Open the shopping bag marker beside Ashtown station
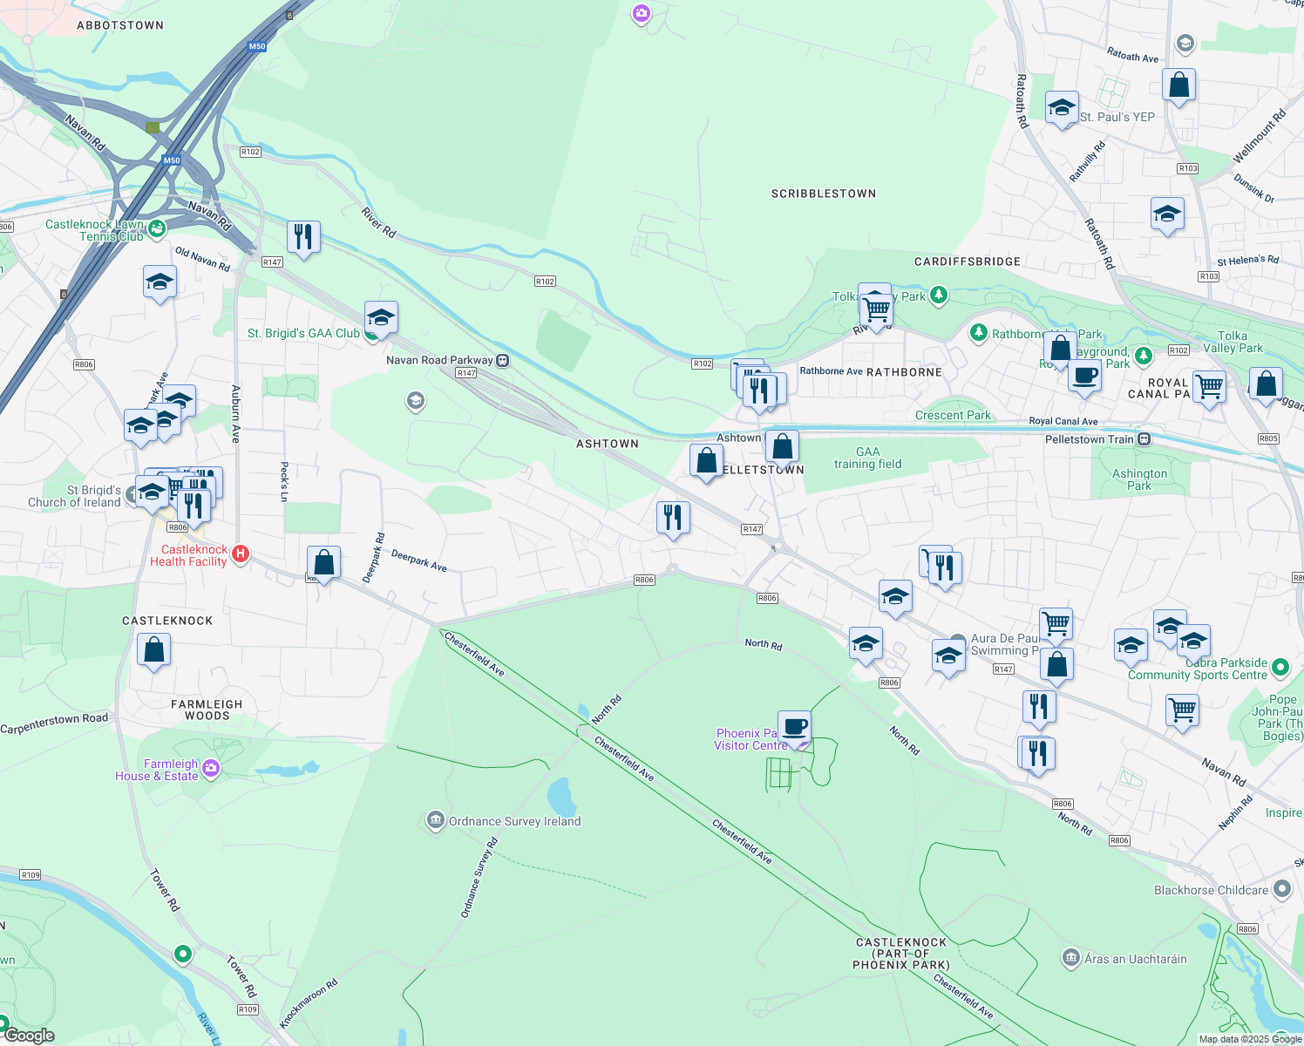The image size is (1304, 1046). pos(782,446)
